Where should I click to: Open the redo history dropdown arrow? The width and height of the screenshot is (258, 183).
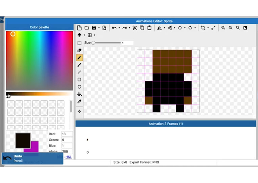[x=129, y=28]
